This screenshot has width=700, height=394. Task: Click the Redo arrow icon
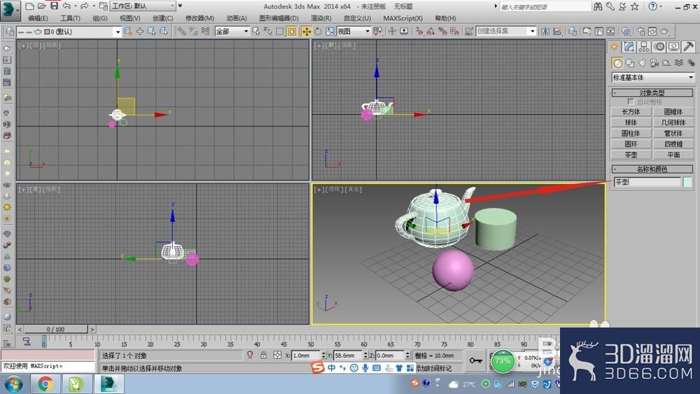(85, 6)
